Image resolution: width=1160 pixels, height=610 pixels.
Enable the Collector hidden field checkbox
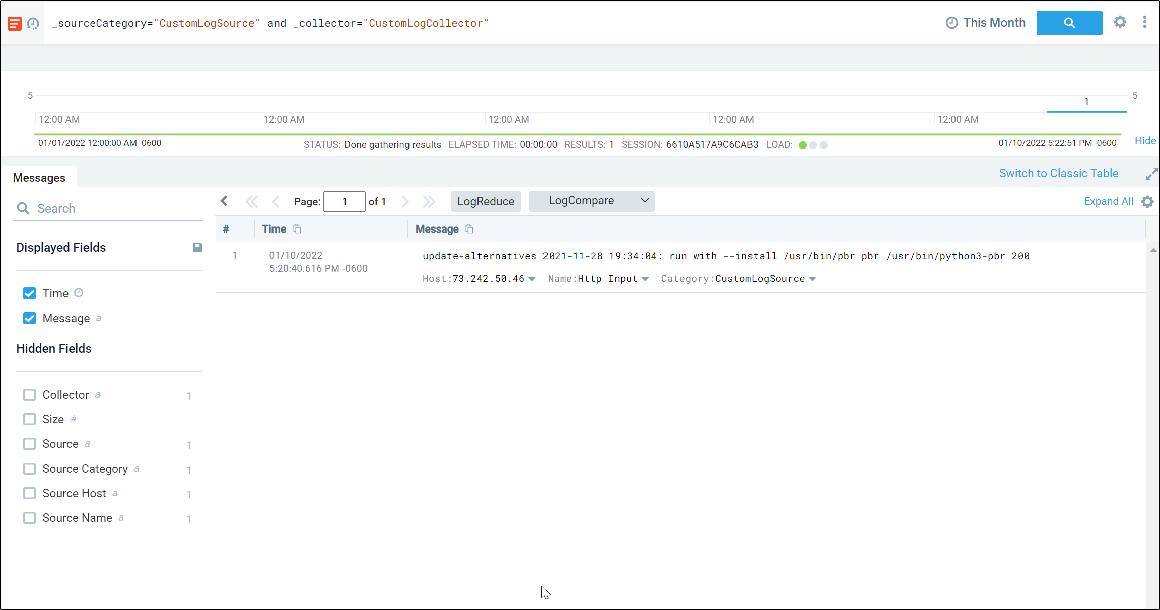pos(28,394)
